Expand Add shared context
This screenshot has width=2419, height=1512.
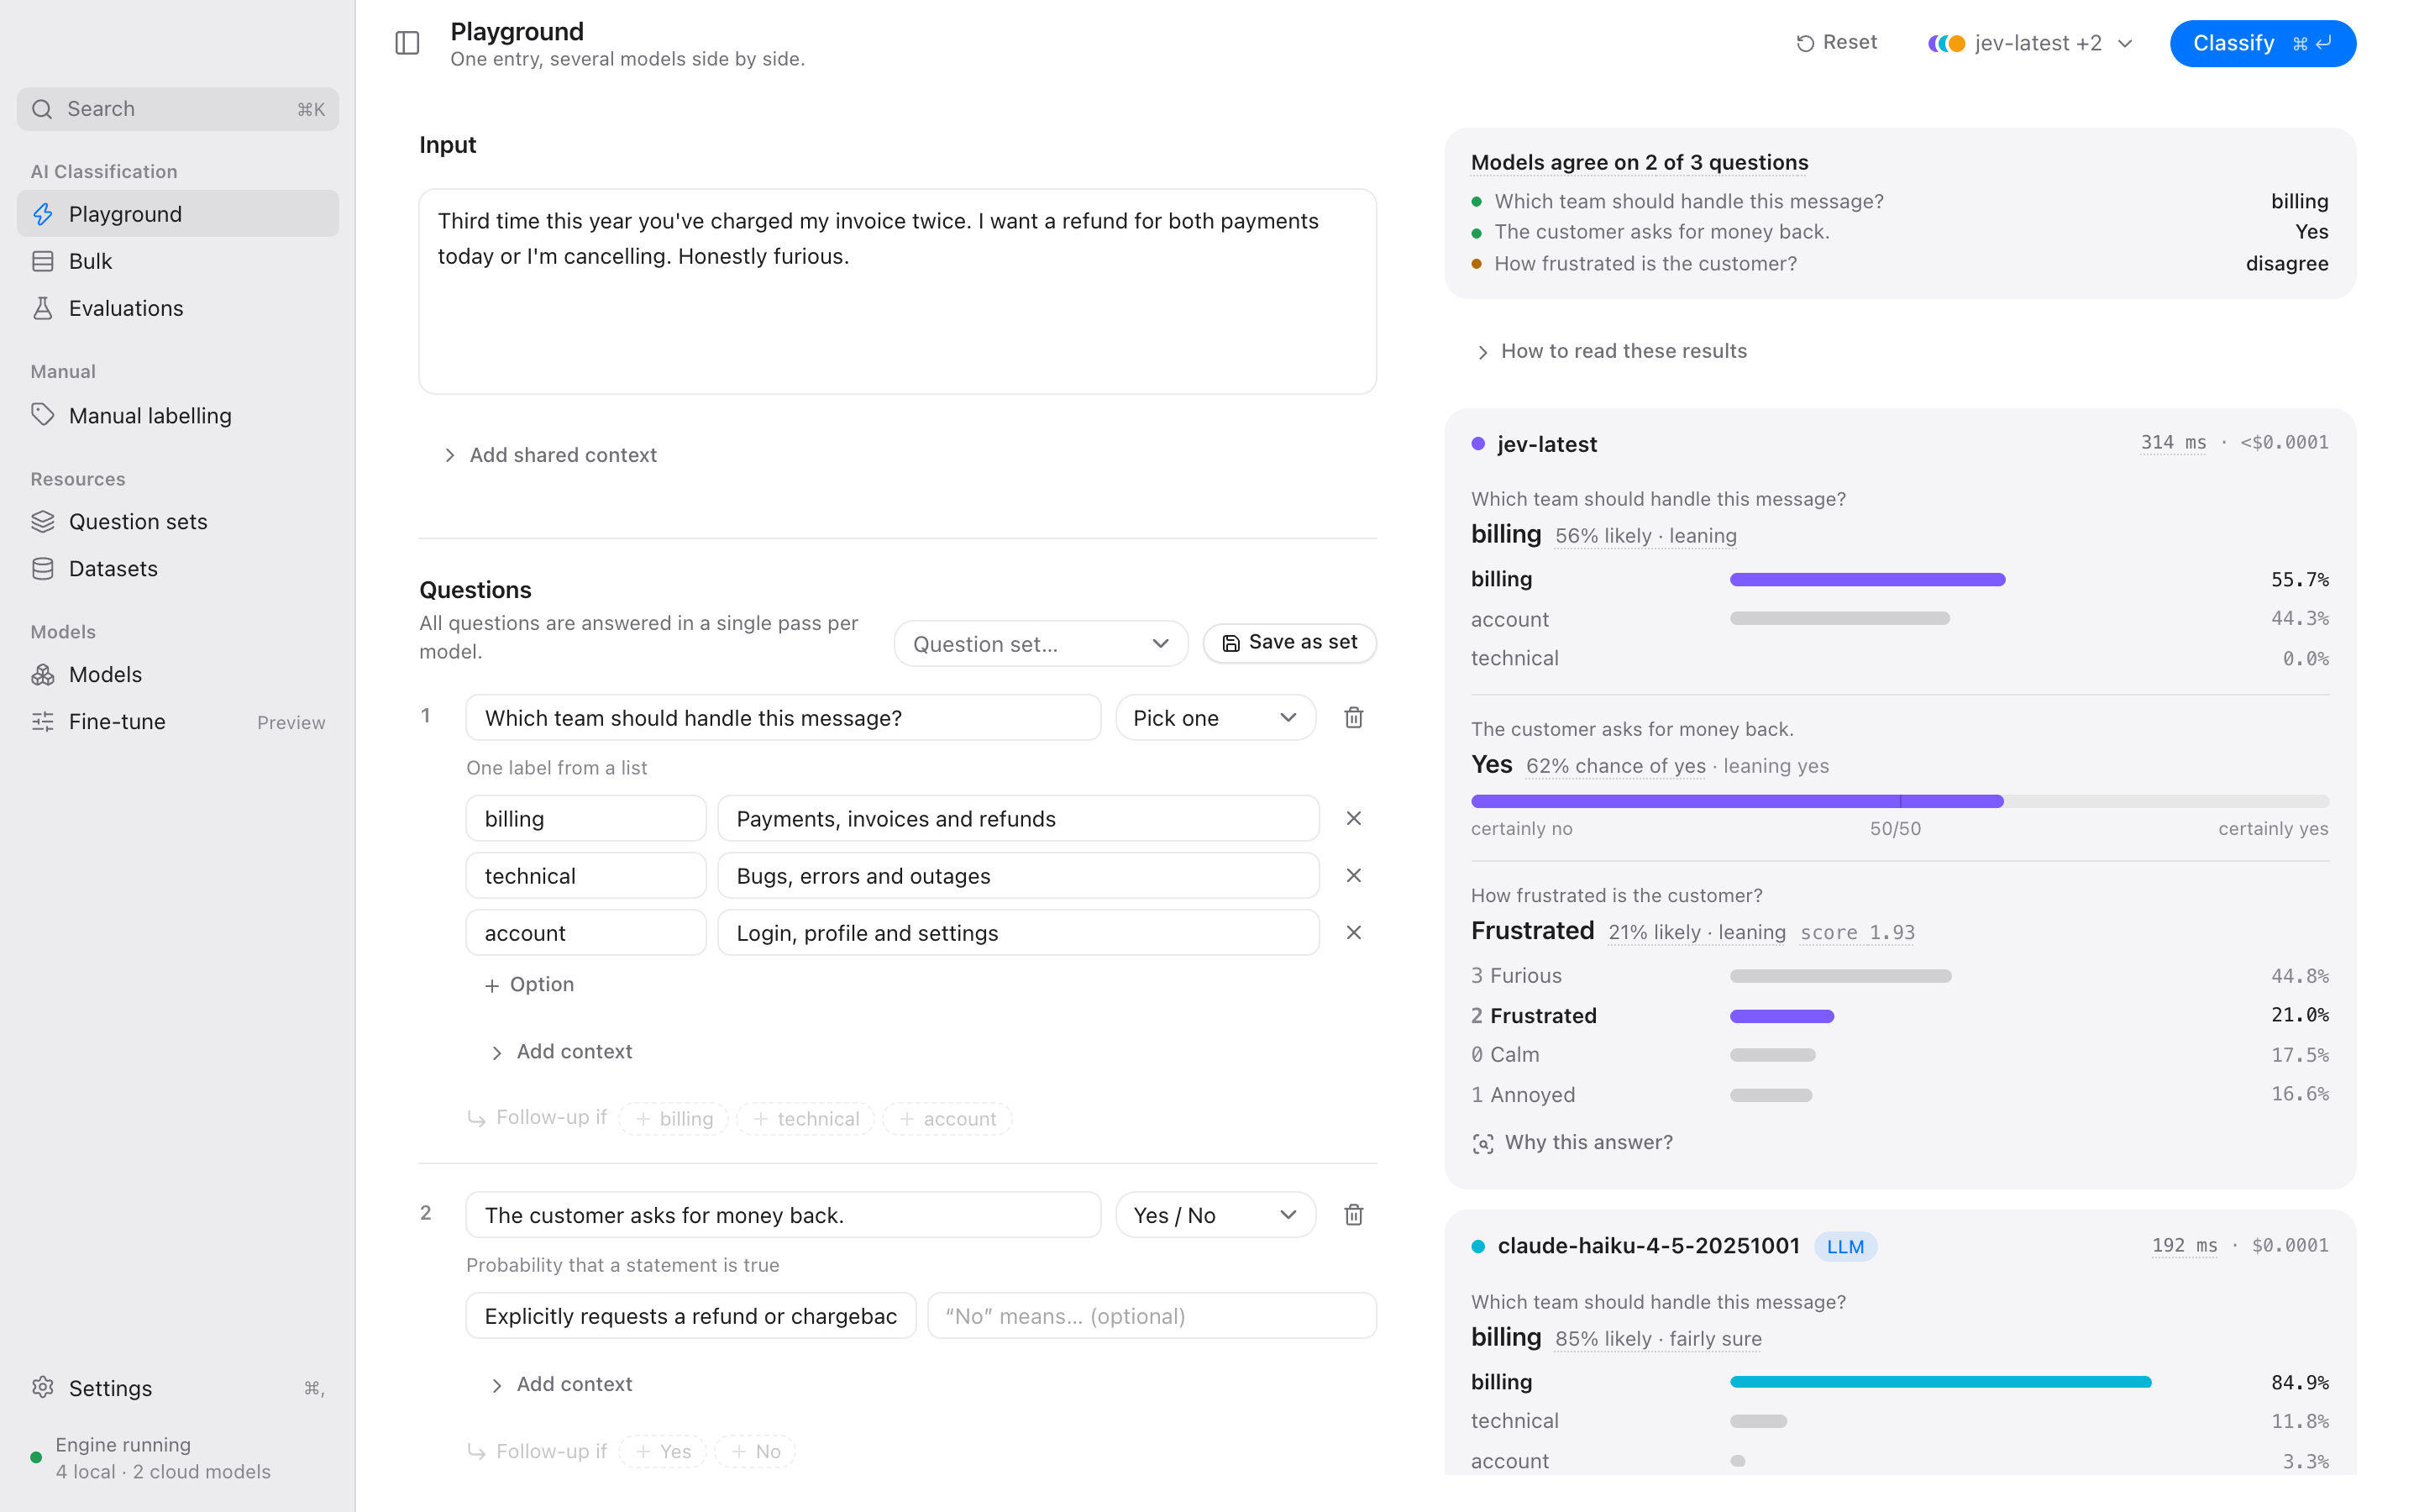(550, 455)
